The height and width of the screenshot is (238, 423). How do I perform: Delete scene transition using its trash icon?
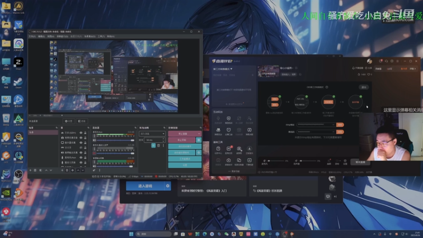[159, 145]
